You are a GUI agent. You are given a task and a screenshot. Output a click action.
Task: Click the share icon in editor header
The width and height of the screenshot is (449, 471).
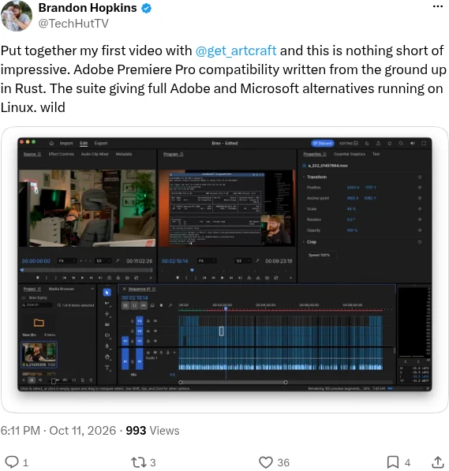(x=378, y=144)
